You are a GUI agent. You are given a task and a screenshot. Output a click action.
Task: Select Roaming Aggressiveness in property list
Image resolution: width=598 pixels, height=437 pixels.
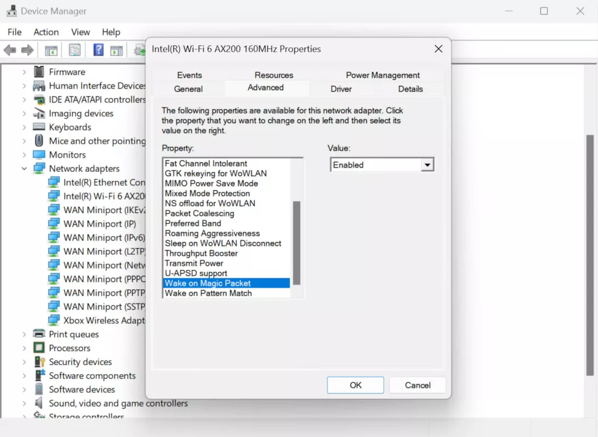pos(212,233)
